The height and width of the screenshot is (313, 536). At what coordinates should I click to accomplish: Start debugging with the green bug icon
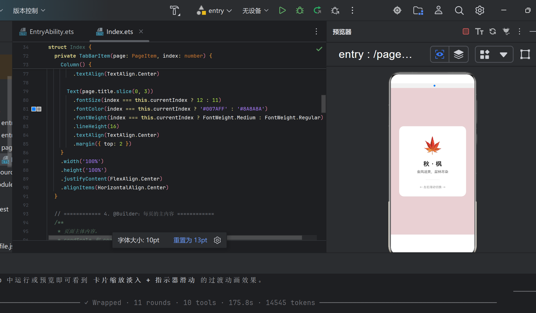coord(300,11)
